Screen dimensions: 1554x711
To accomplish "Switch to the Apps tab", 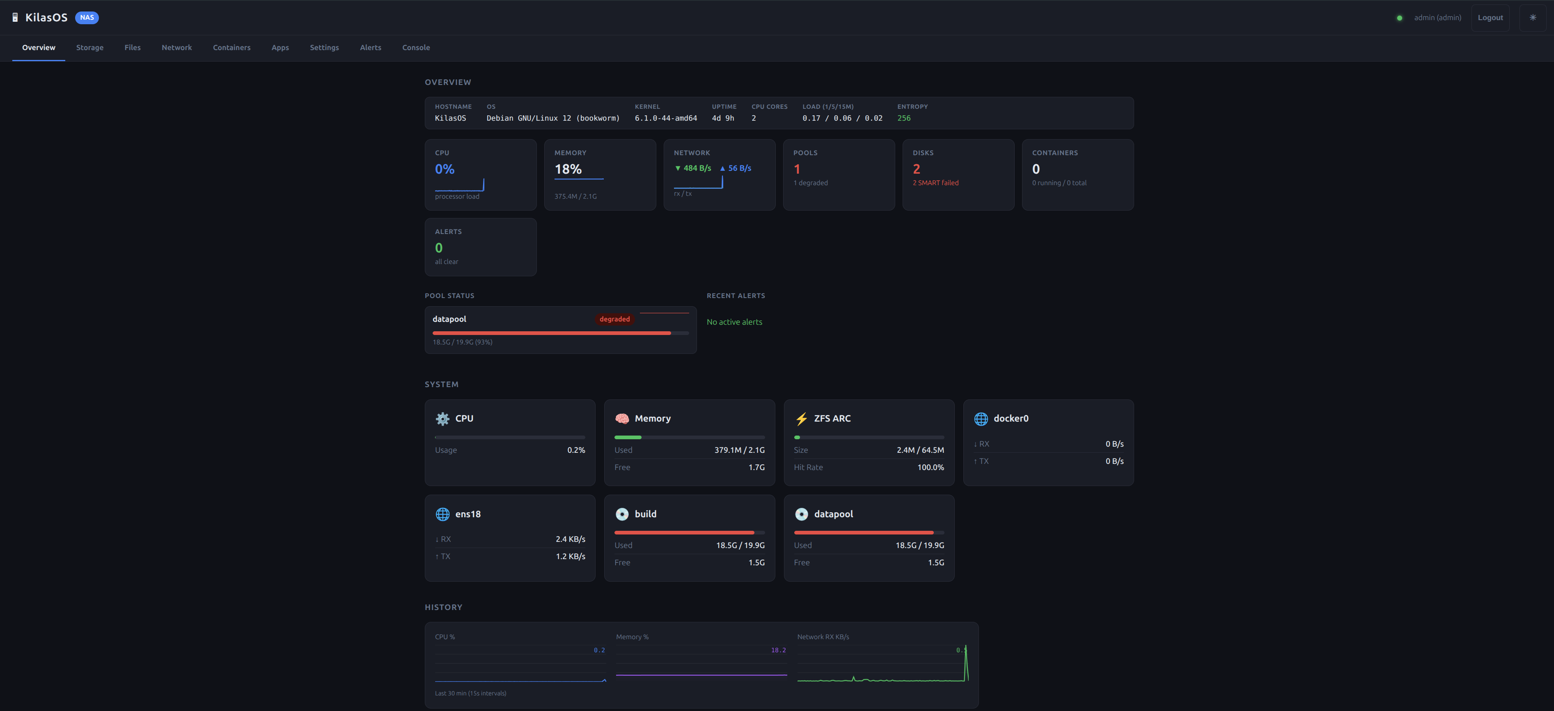I will 280,48.
